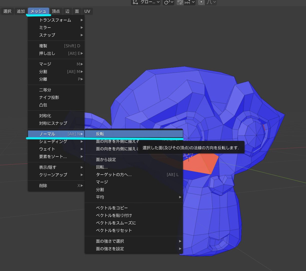The height and width of the screenshot is (271, 306).
Task: Expand the スナップ submenu
Action: pos(56,35)
